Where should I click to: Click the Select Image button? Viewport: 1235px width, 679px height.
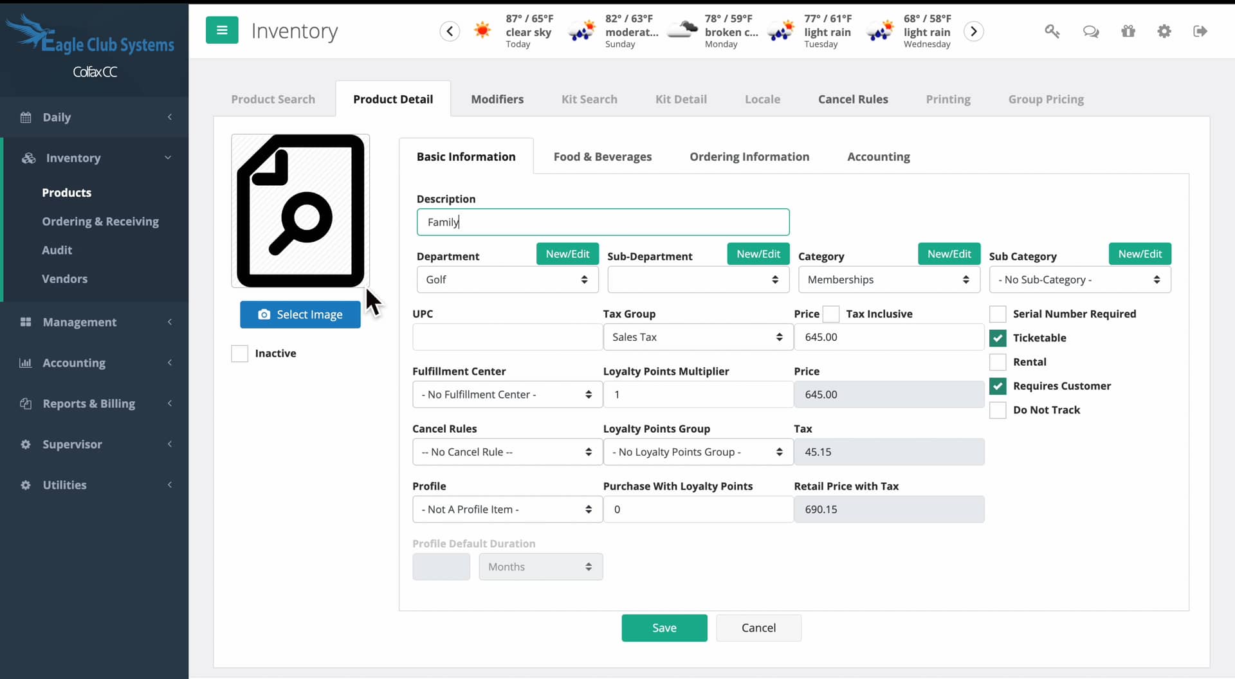pyautogui.click(x=300, y=314)
